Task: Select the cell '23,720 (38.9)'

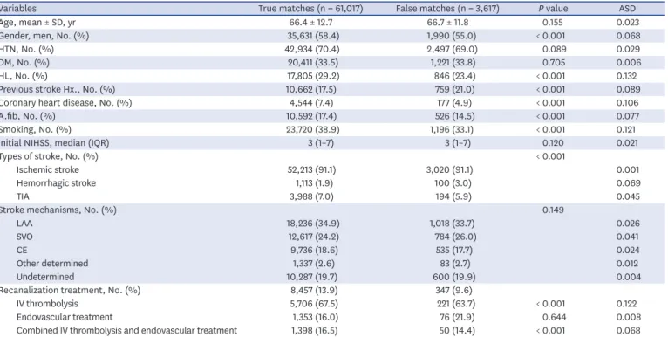Action: [x=313, y=130]
